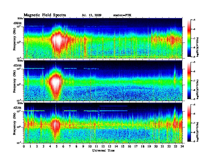Click hour tick label 22 on the time axis
Viewport: 217px width, 168px height.
pyautogui.click(x=169, y=146)
